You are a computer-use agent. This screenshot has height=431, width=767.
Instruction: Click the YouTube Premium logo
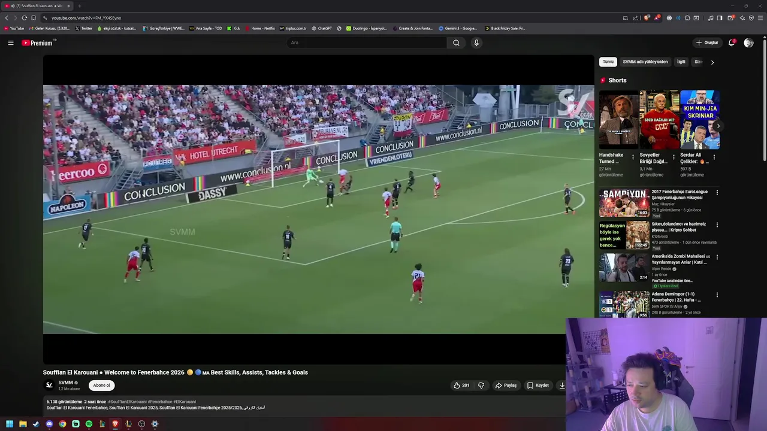point(37,43)
